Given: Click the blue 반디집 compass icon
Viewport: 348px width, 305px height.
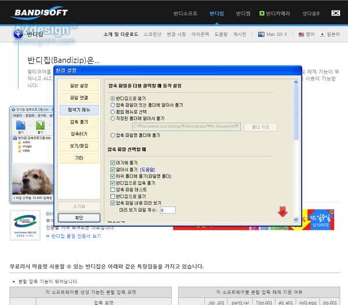Looking at the screenshot, I should [x=18, y=34].
